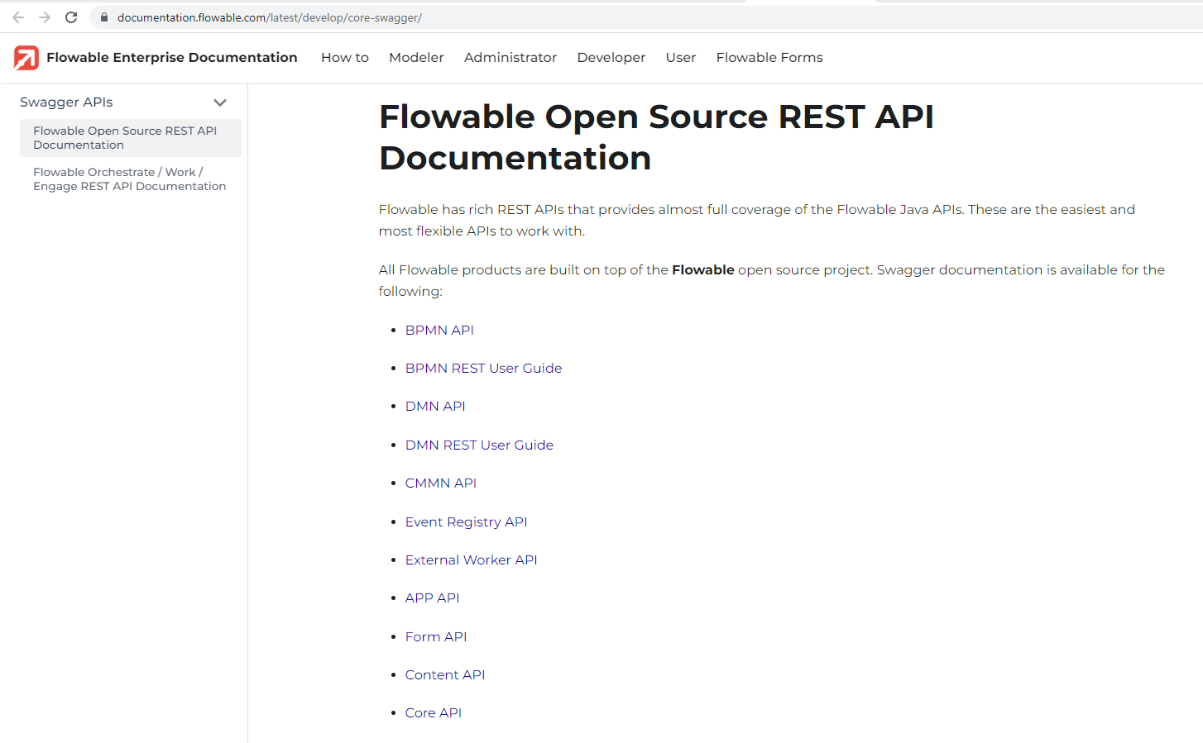Open the External Worker API link
The image size is (1203, 743).
click(471, 560)
